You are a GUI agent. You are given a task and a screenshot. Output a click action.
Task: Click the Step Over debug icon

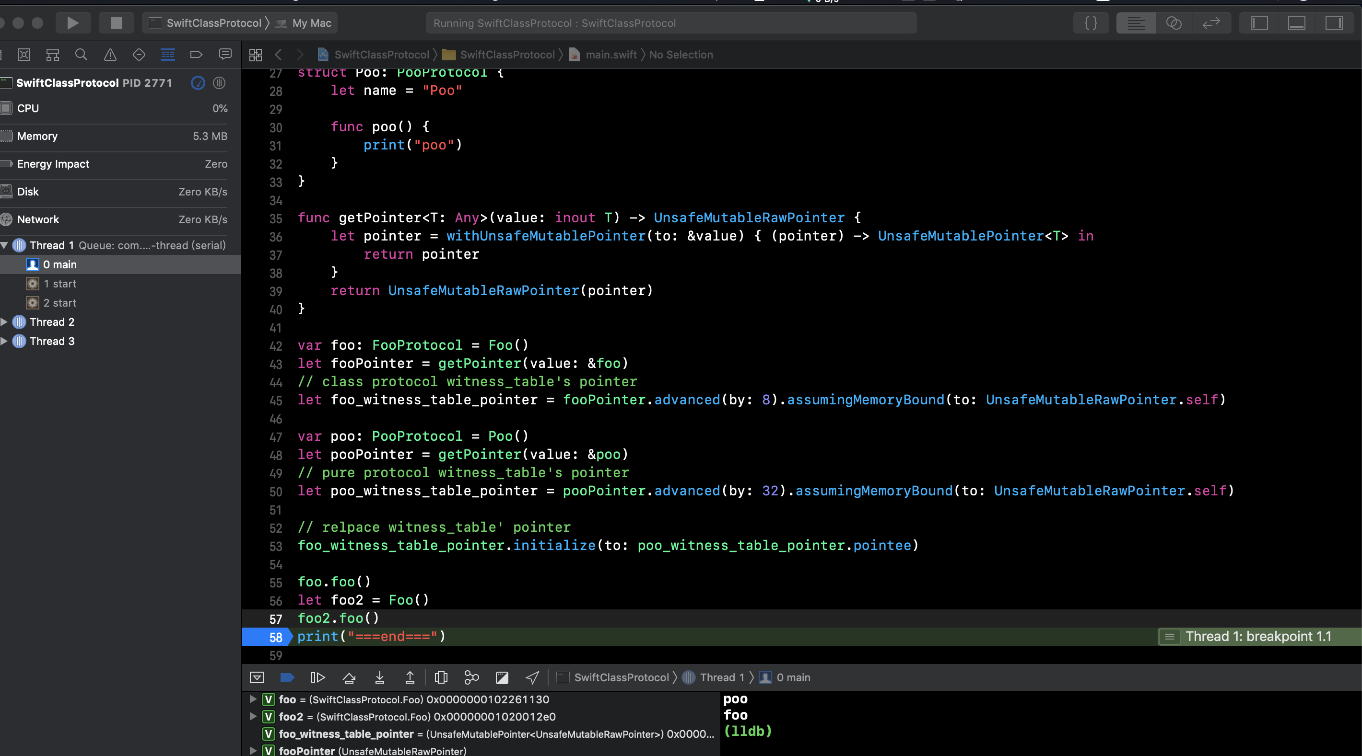(x=349, y=677)
